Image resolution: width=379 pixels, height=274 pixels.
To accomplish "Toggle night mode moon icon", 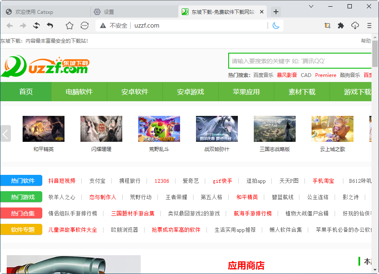I will point(276,26).
